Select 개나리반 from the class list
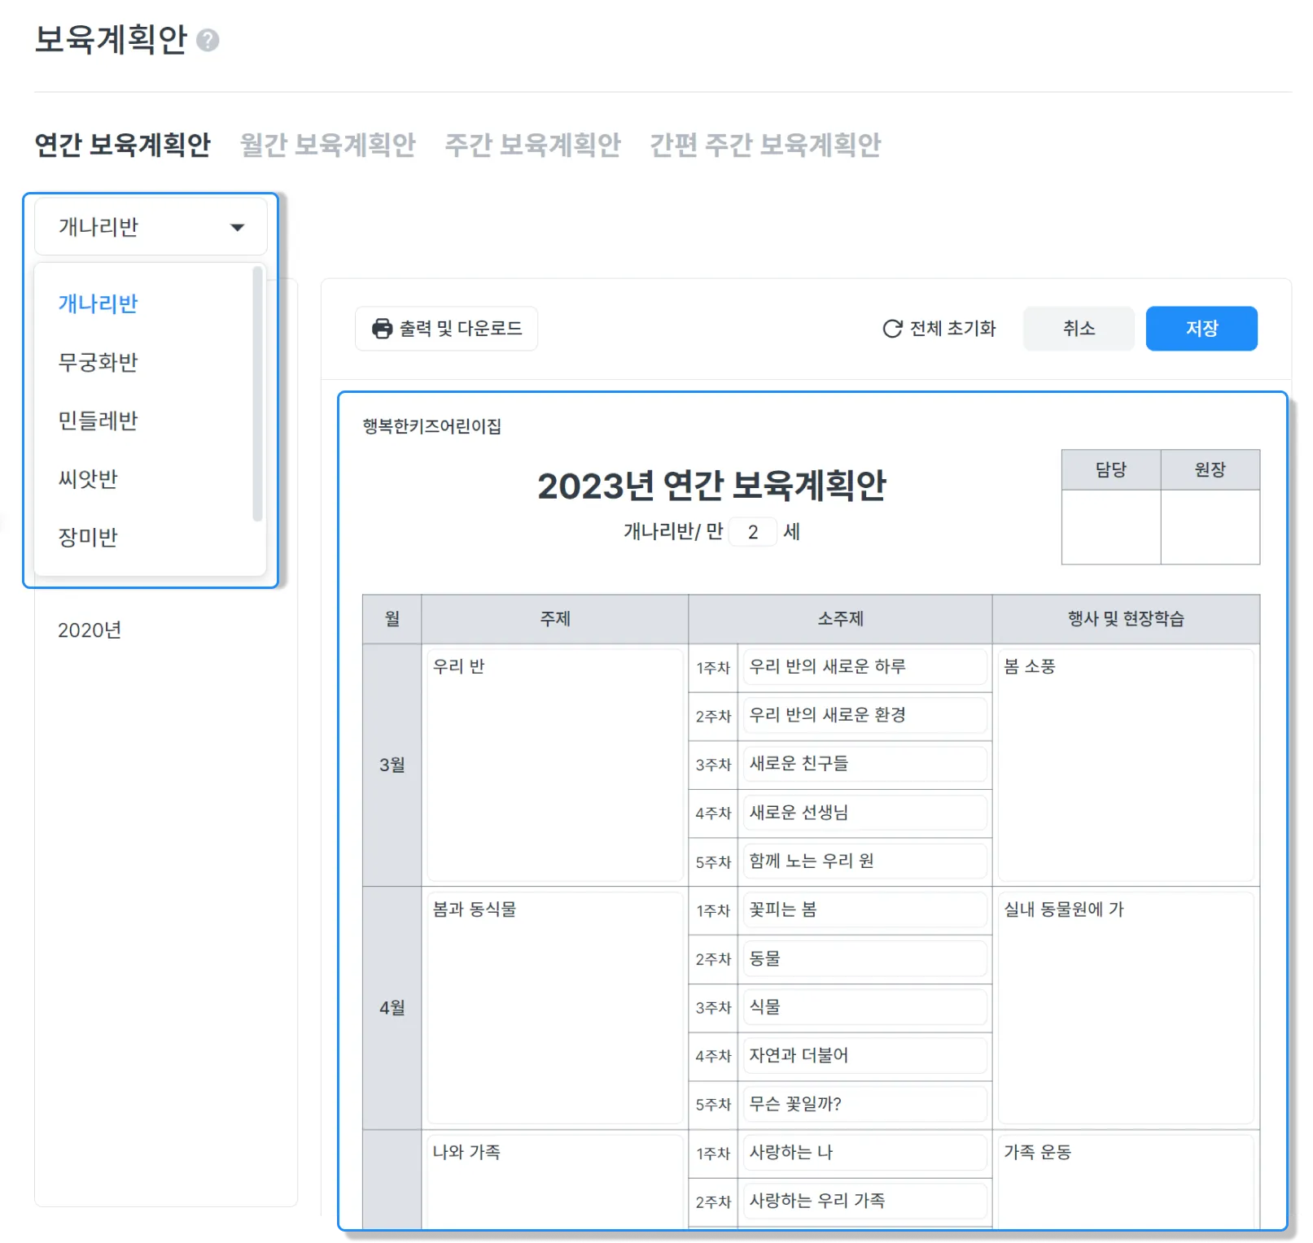The width and height of the screenshot is (1313, 1243). coord(98,303)
